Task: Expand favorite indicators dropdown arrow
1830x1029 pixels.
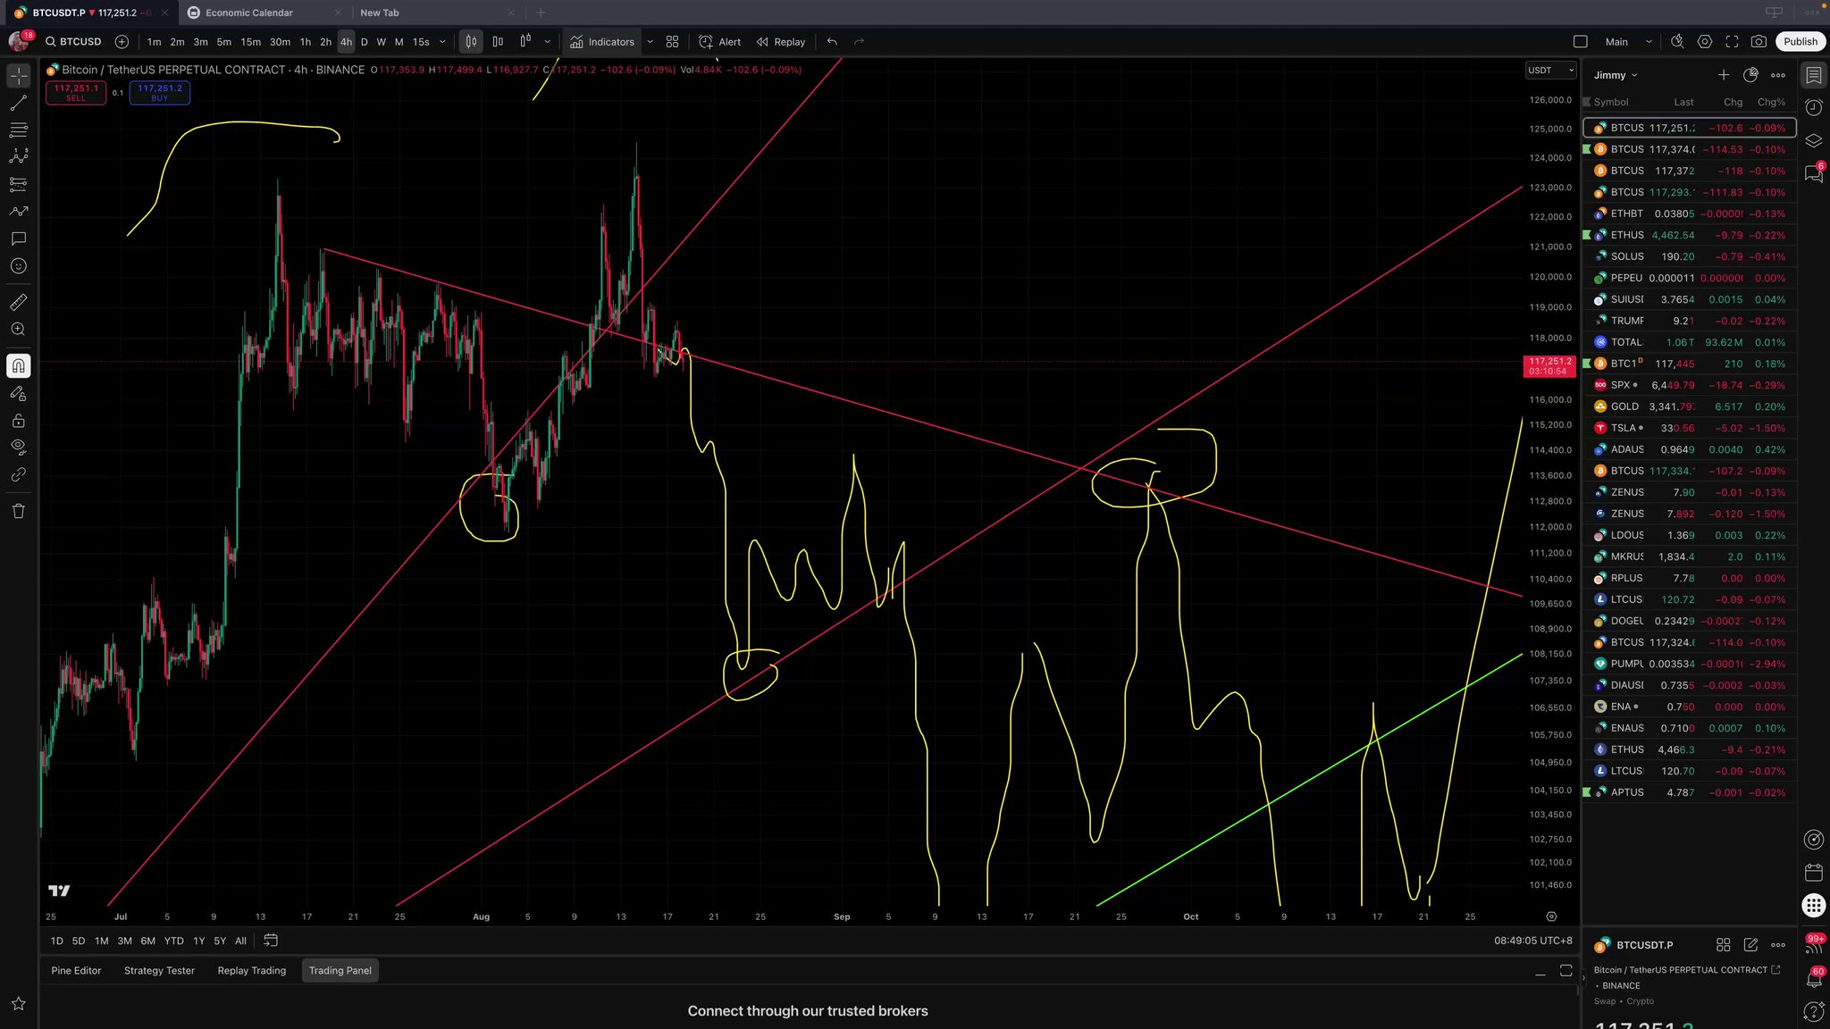Action: [650, 42]
